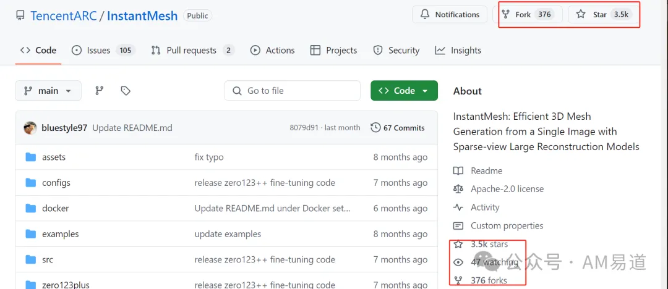
Task: Open the Apache-2.0 license link
Action: pyautogui.click(x=507, y=189)
